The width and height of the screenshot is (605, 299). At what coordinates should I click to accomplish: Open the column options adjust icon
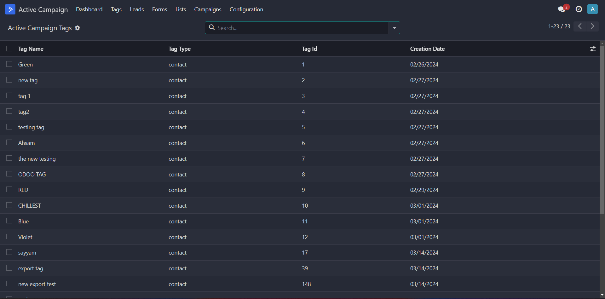tap(593, 49)
